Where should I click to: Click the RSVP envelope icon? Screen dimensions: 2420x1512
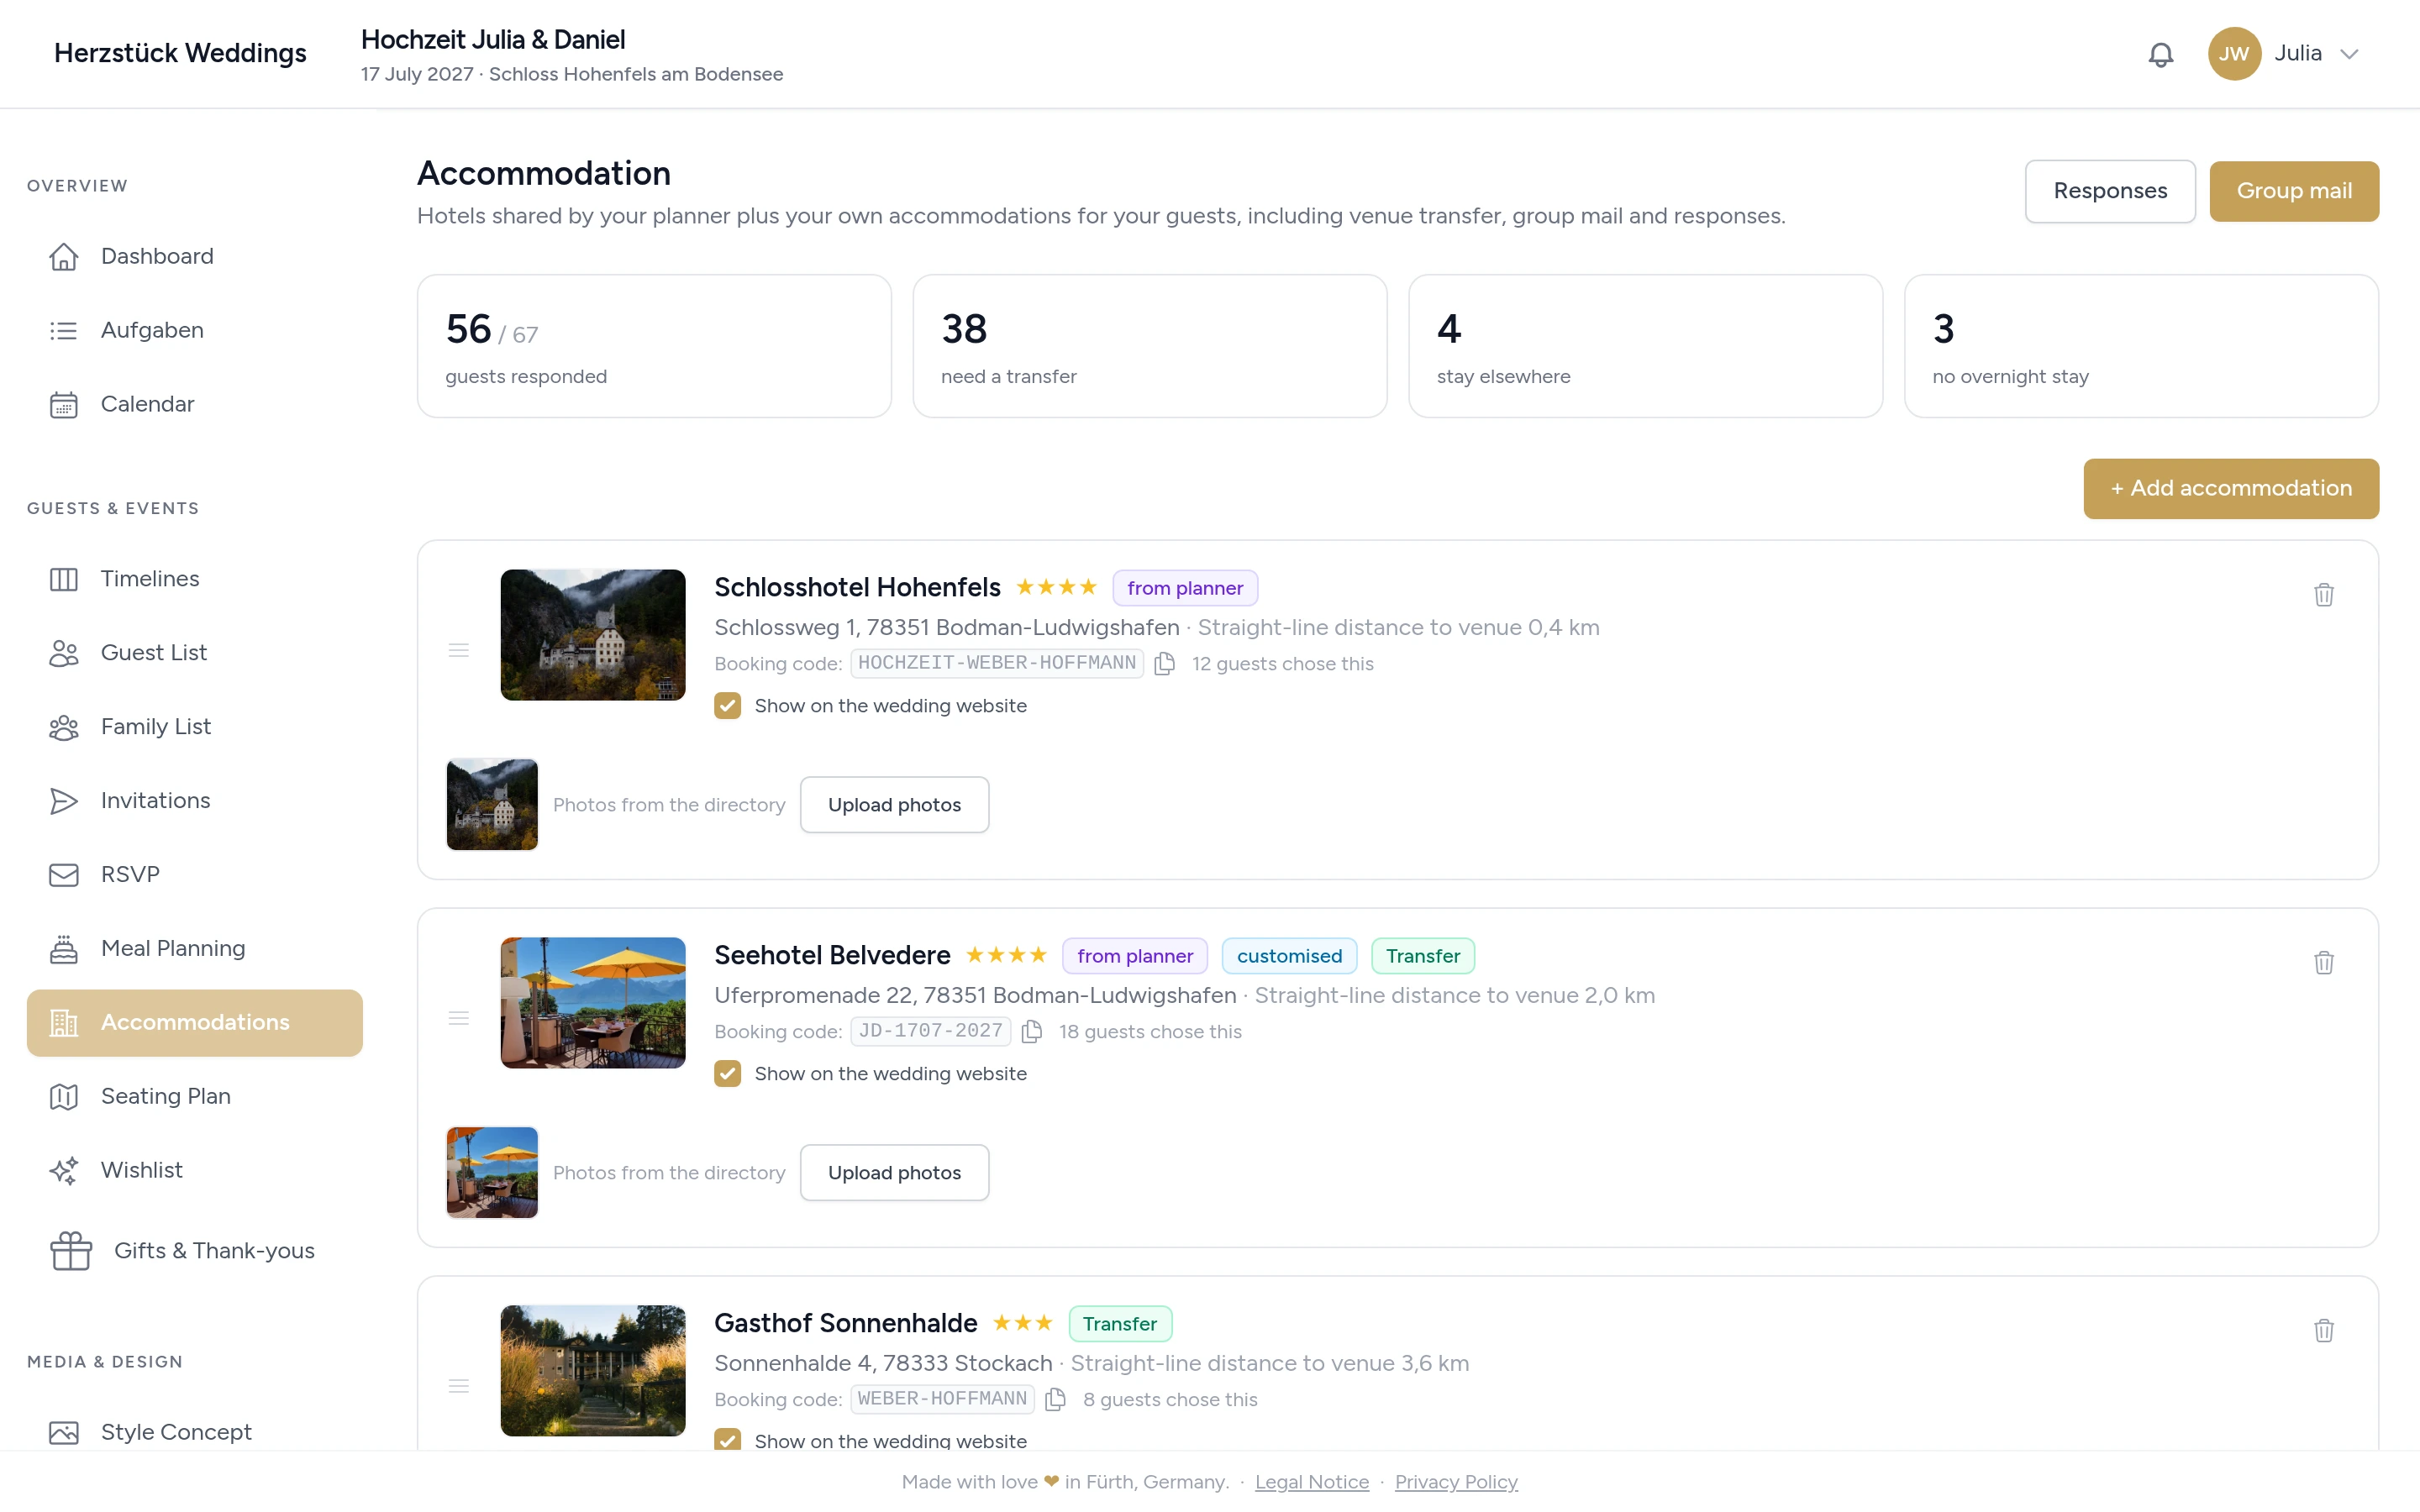[64, 875]
